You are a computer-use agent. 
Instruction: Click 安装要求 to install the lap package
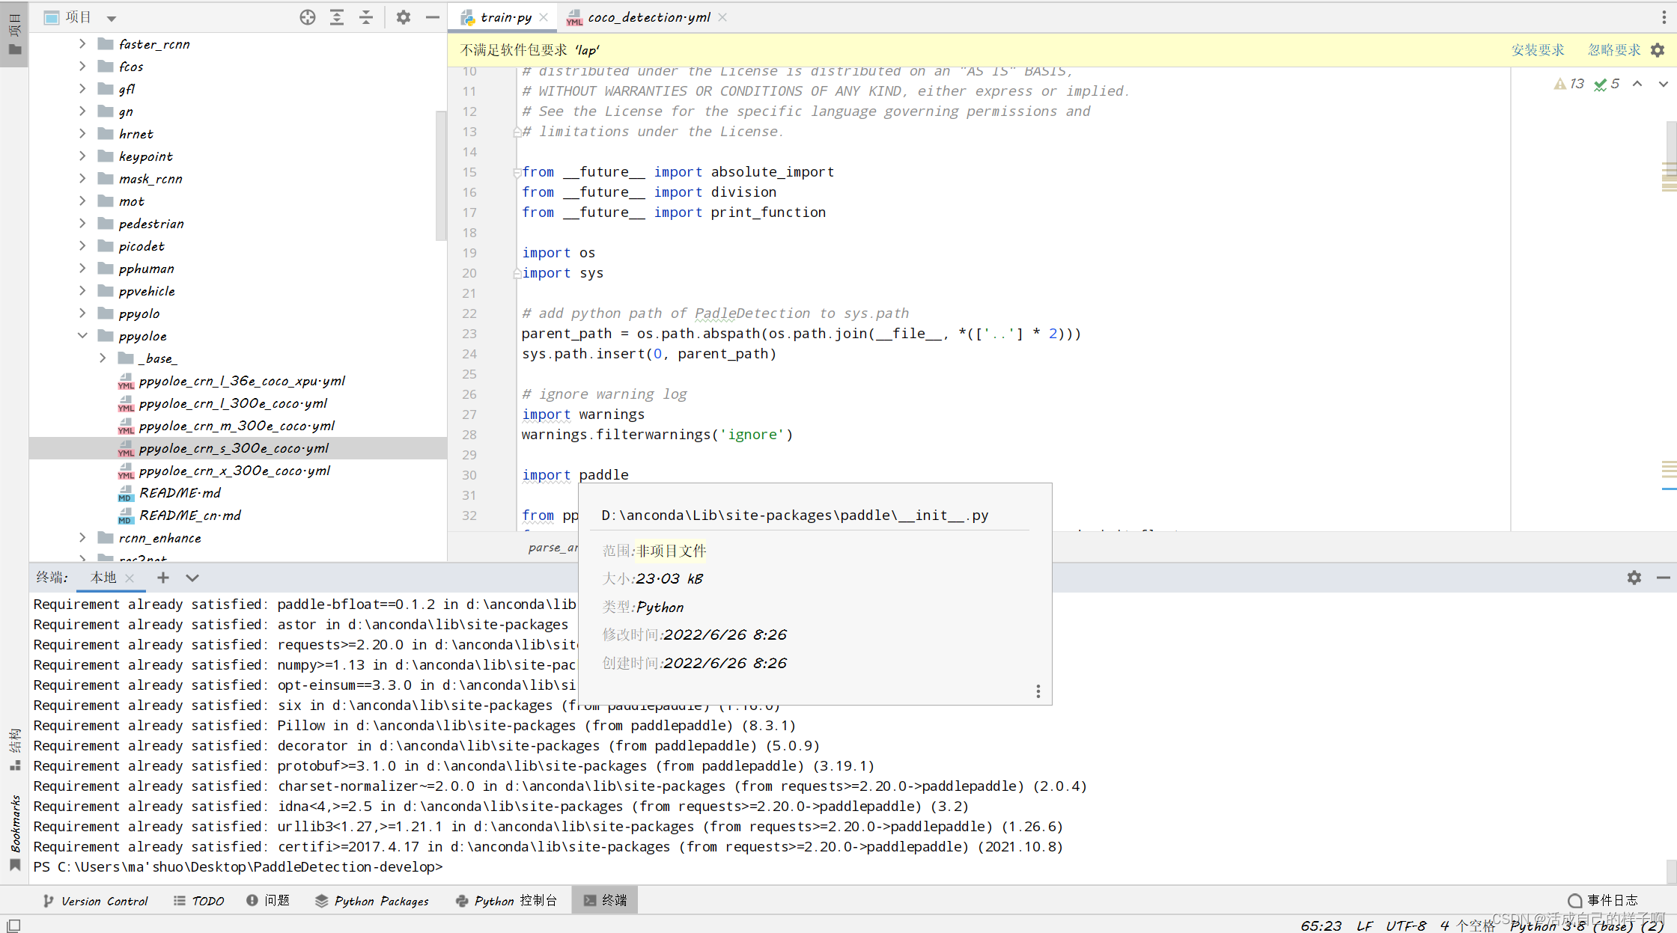click(1538, 49)
